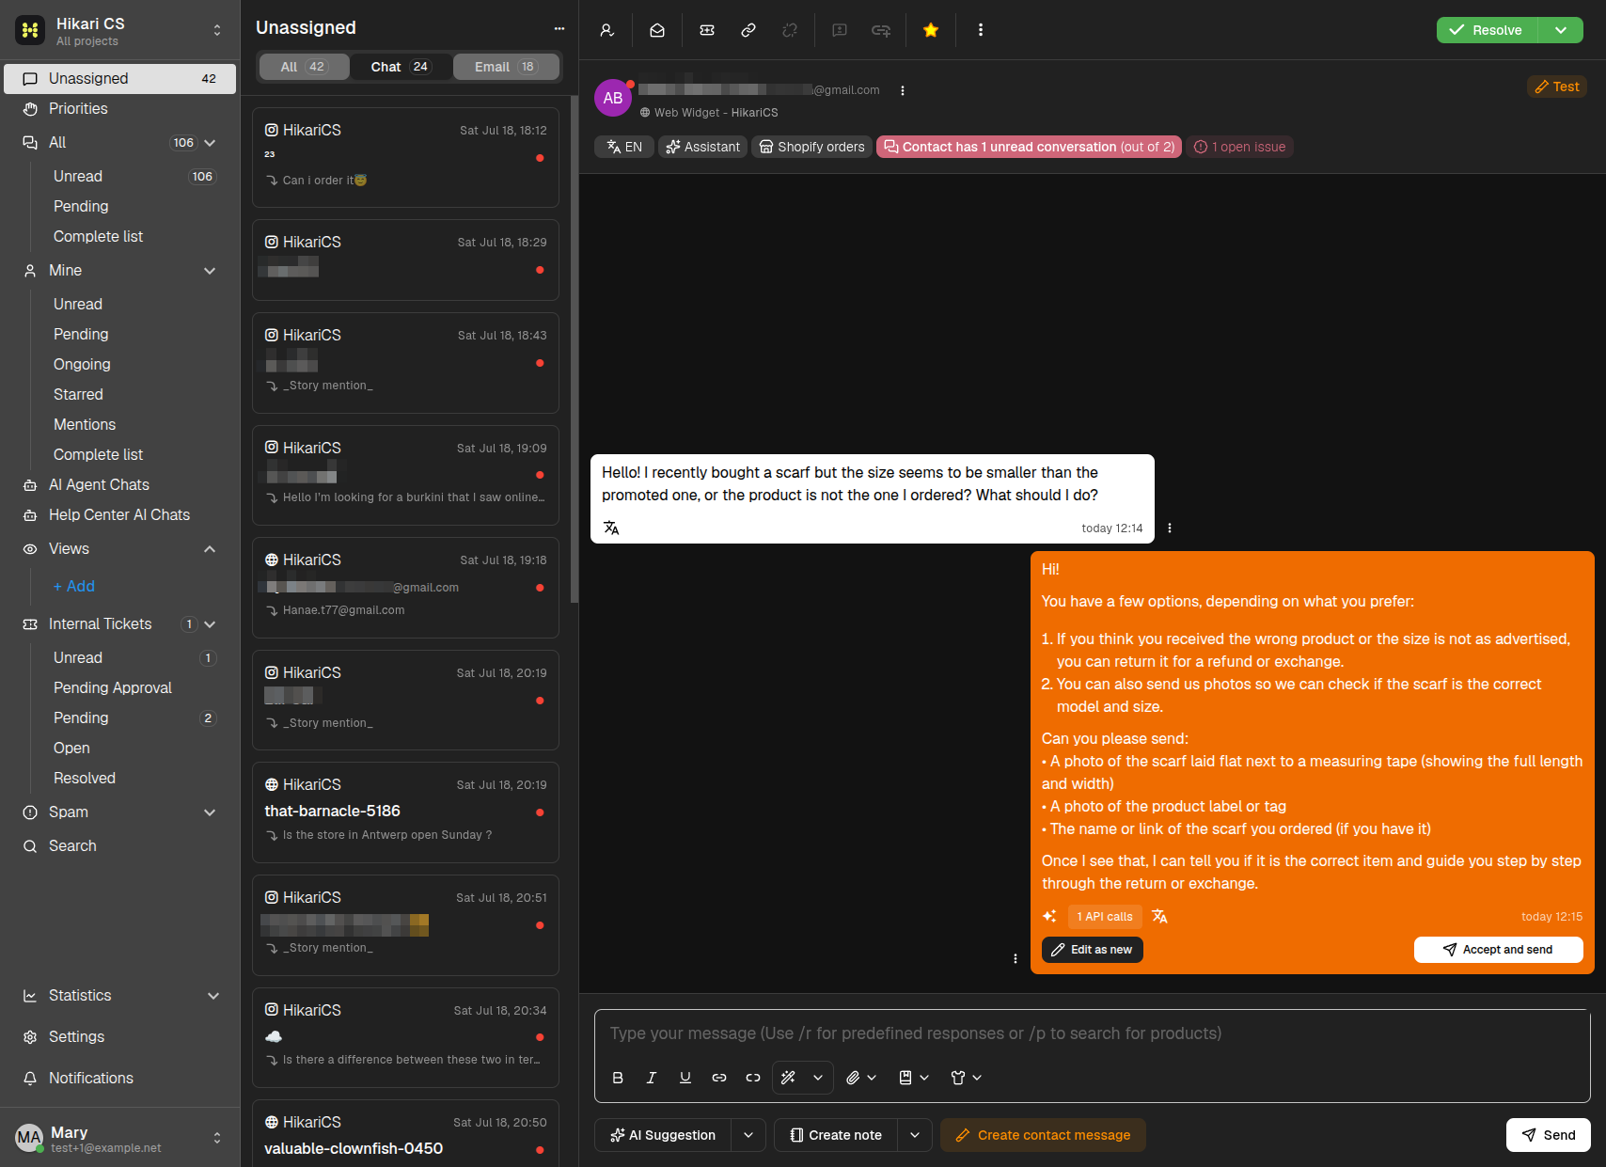Click Accept and send button
Image resolution: width=1606 pixels, height=1167 pixels.
(x=1498, y=950)
